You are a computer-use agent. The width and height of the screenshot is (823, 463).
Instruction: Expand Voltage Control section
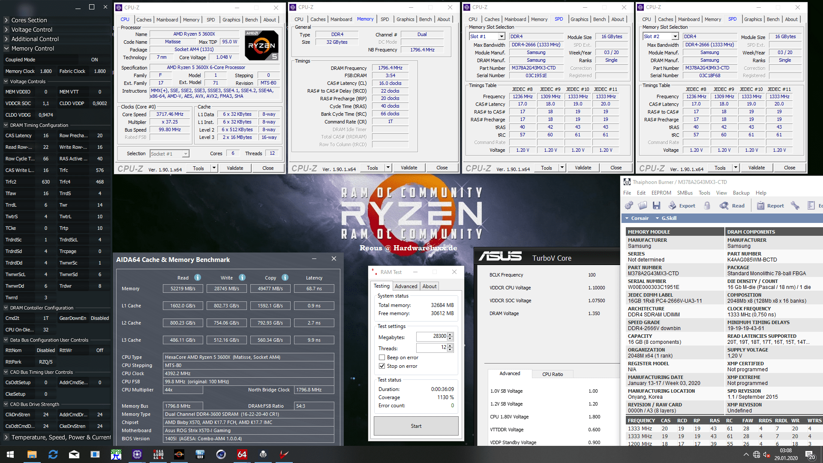[x=6, y=30]
